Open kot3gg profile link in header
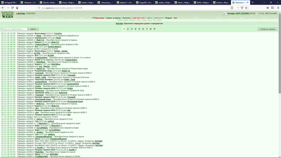281x158 pixels. point(21,13)
